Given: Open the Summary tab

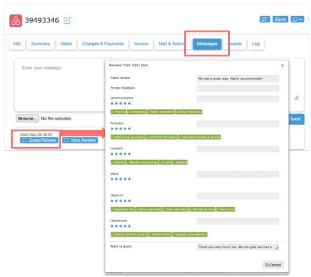Looking at the screenshot, I should 40,44.
